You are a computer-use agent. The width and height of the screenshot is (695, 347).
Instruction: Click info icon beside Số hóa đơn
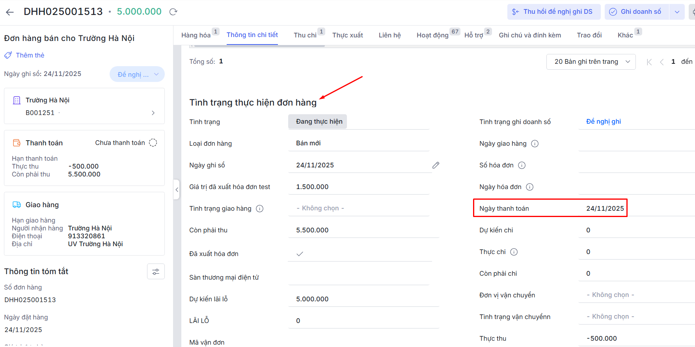tap(522, 165)
